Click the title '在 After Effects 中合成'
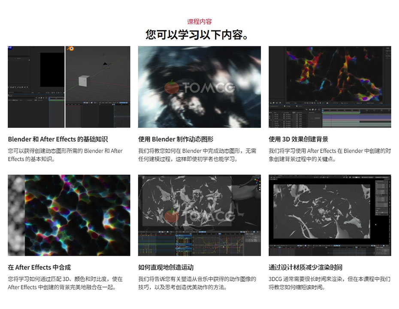The width and height of the screenshot is (399, 309). click(x=39, y=267)
